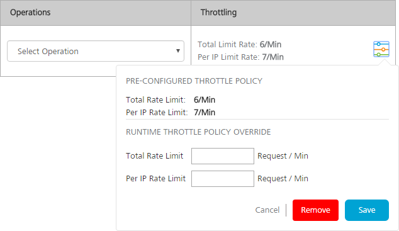Open the Select Operation dropdown
399x231 pixels.
96,51
